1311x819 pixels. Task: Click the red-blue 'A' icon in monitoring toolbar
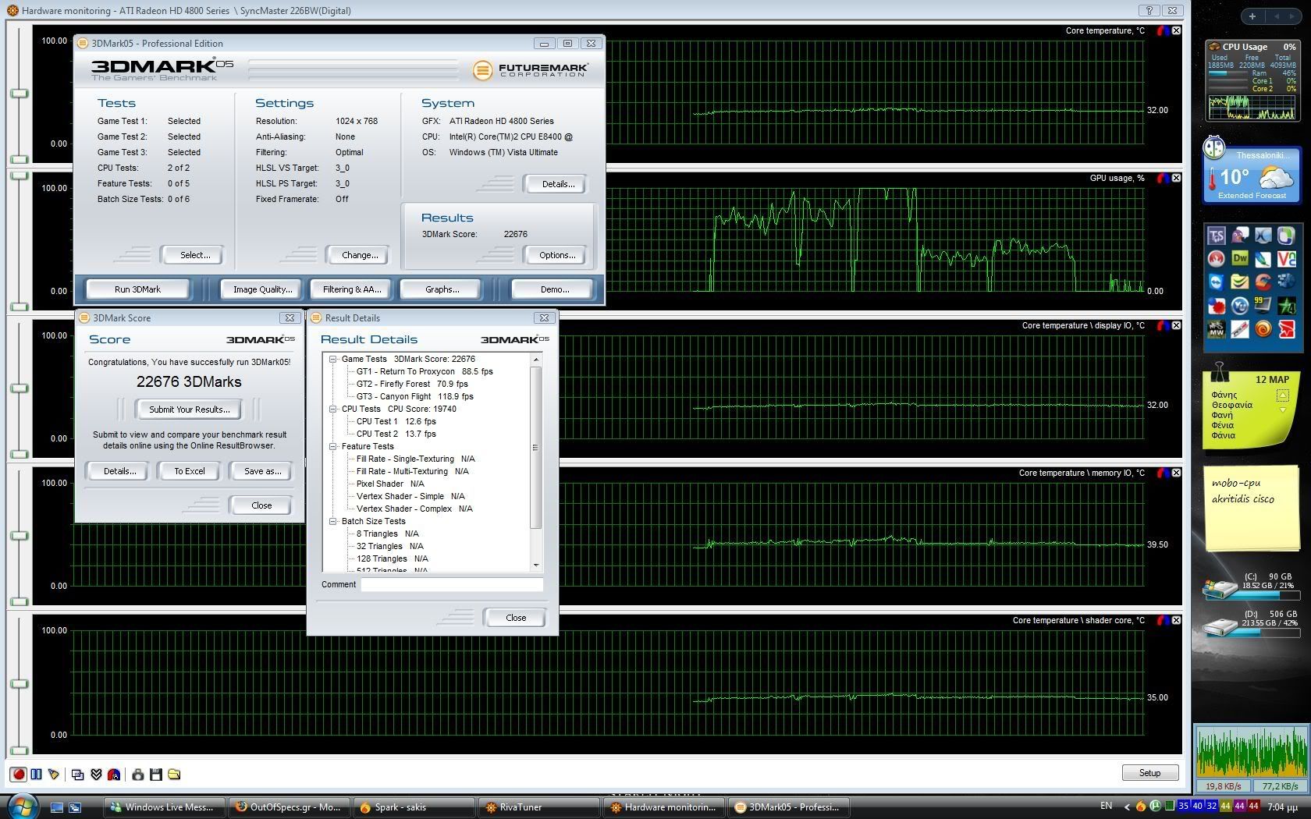coord(114,775)
